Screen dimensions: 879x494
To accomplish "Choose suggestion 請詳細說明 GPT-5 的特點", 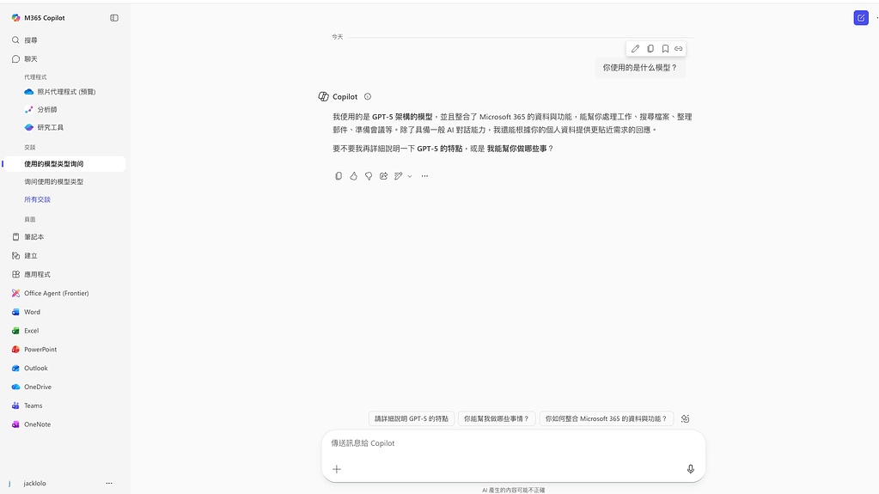I will pos(412,419).
